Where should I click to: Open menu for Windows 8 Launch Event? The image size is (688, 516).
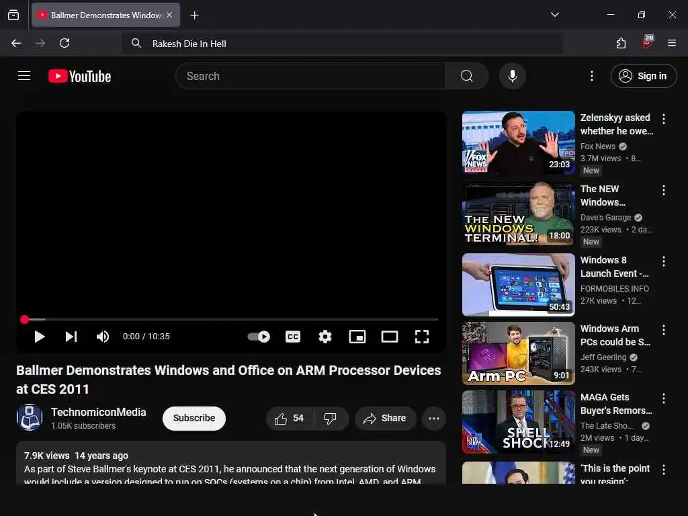663,261
